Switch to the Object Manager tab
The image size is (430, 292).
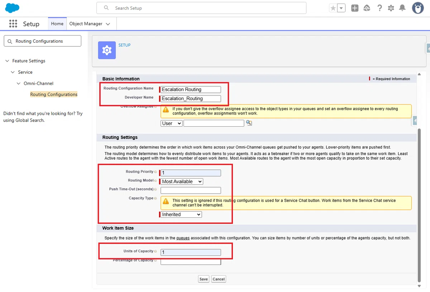pyautogui.click(x=86, y=24)
